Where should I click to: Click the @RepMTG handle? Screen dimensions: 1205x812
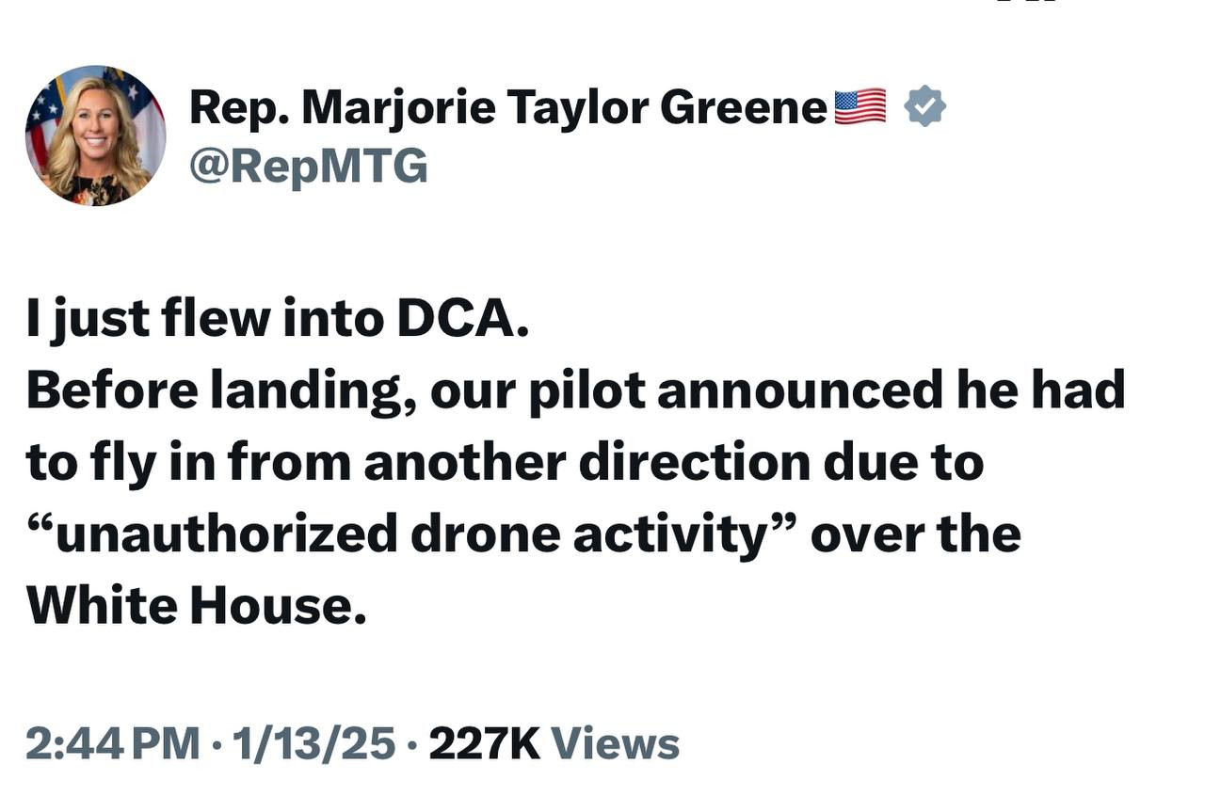point(309,167)
